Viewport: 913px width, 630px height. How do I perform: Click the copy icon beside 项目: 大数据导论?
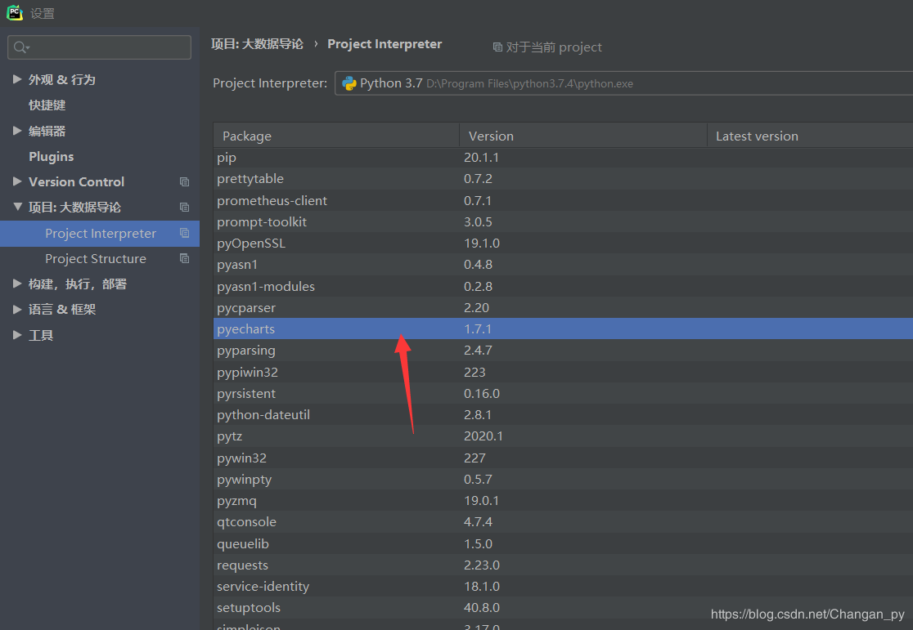(x=185, y=208)
